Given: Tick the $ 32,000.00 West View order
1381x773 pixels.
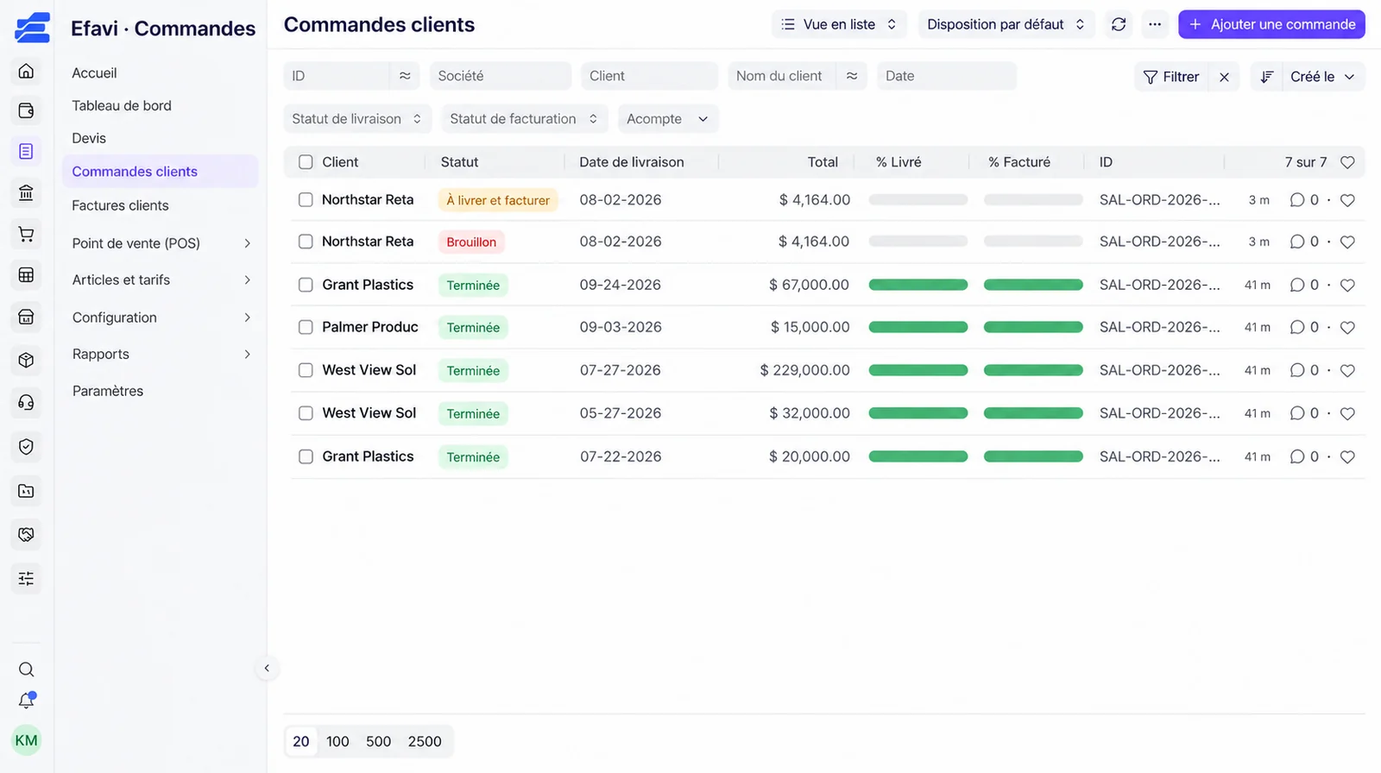Looking at the screenshot, I should coord(306,413).
